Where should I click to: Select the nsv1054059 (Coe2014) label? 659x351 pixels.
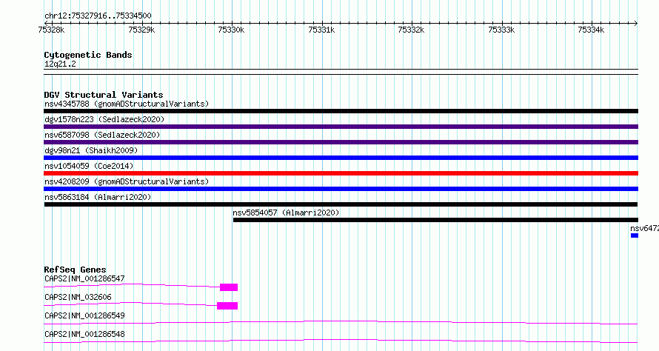click(89, 166)
